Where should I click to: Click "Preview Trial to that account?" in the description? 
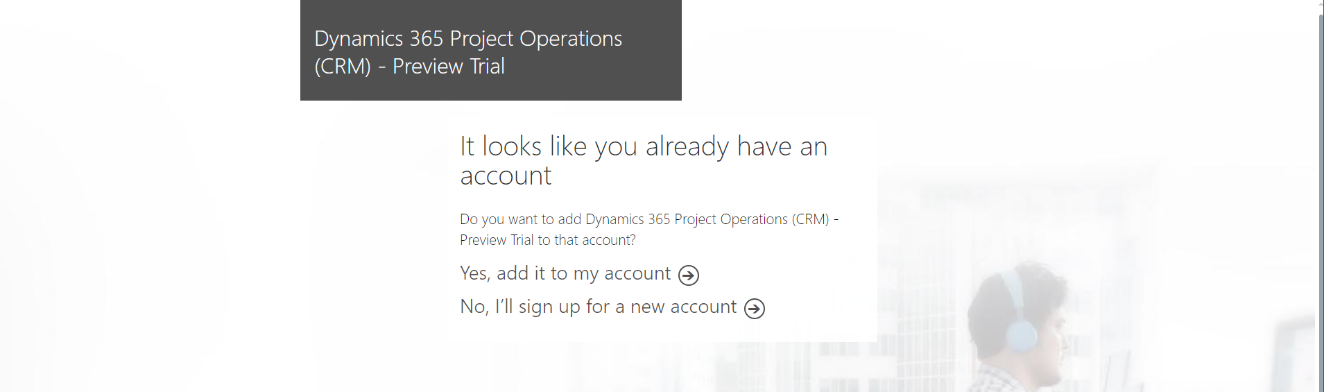click(547, 240)
